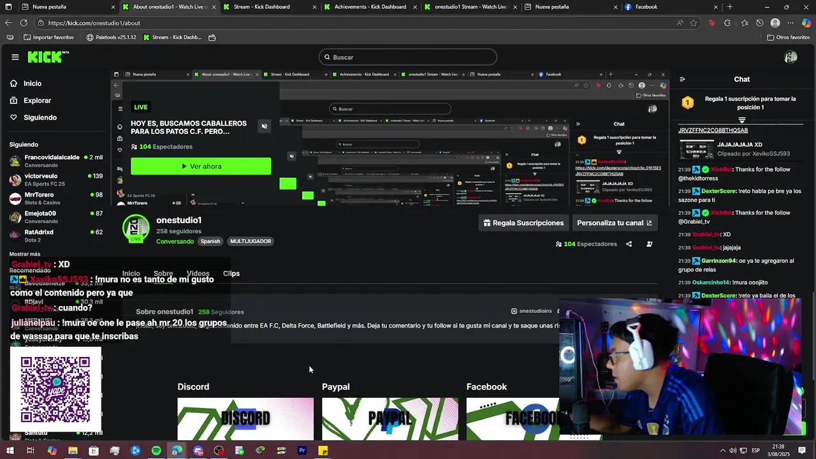Open the Paypal panel banner

390,419
